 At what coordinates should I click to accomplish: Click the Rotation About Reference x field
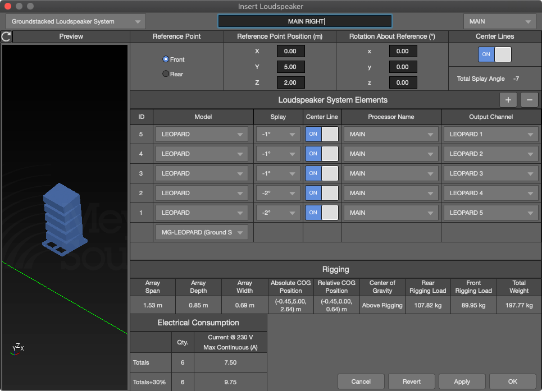(403, 51)
